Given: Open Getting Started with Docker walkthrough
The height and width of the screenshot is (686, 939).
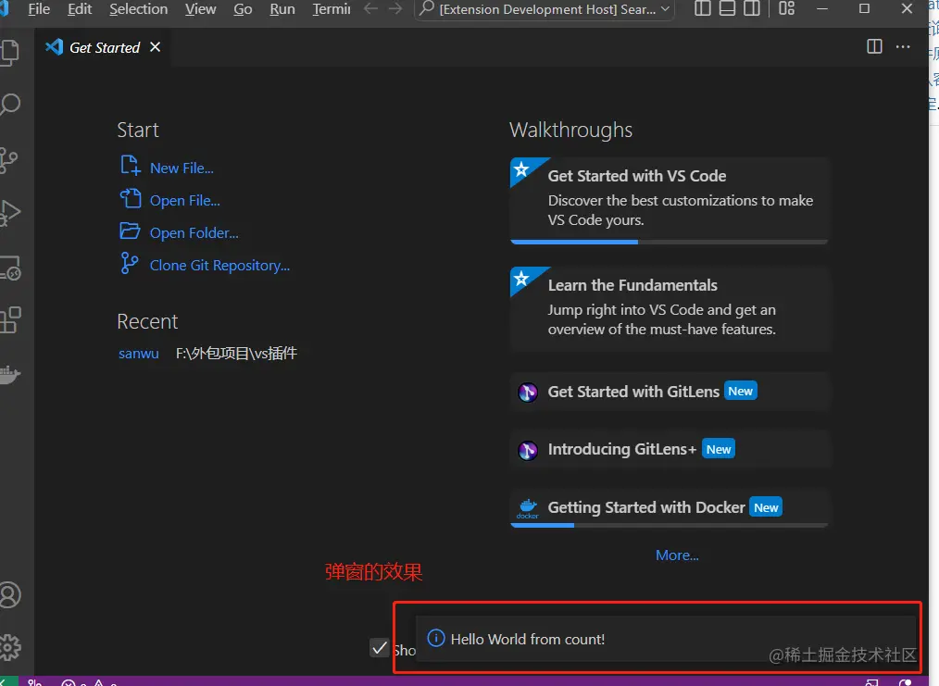Looking at the screenshot, I should tap(669, 507).
